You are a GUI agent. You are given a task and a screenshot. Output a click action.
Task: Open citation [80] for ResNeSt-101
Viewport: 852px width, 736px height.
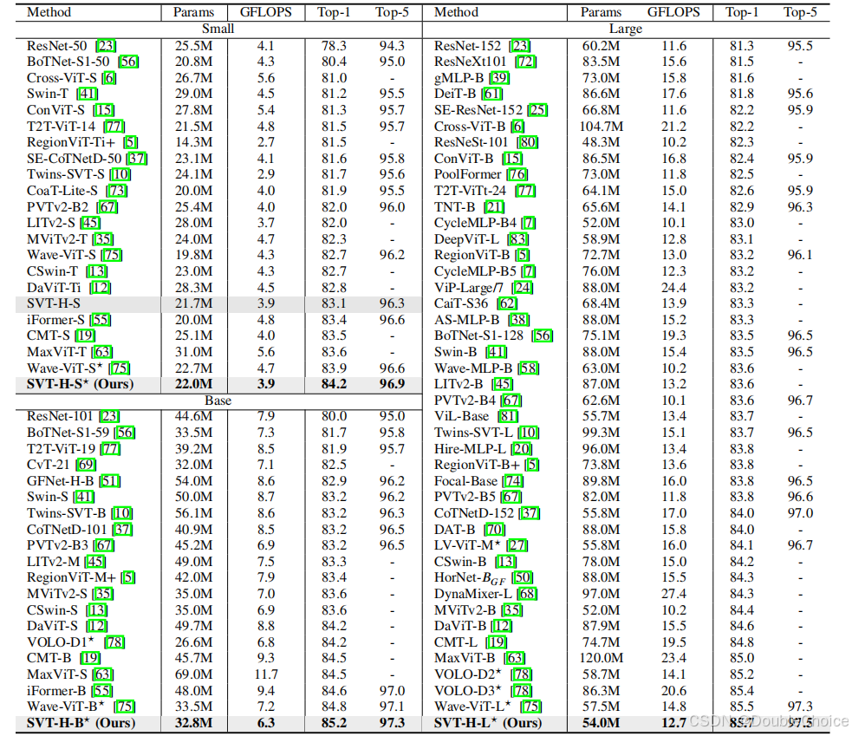coord(527,142)
